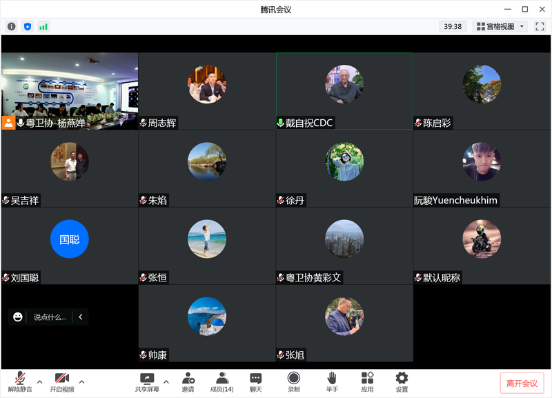The image size is (552, 398).
Task: Minimize the 腾讯会议 window
Action: click(x=508, y=10)
